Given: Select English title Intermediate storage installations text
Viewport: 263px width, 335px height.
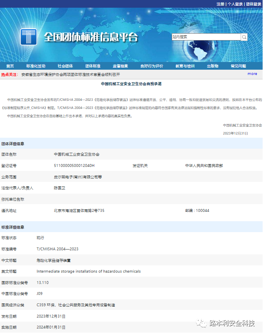Looking at the screenshot, I should click(88, 271).
